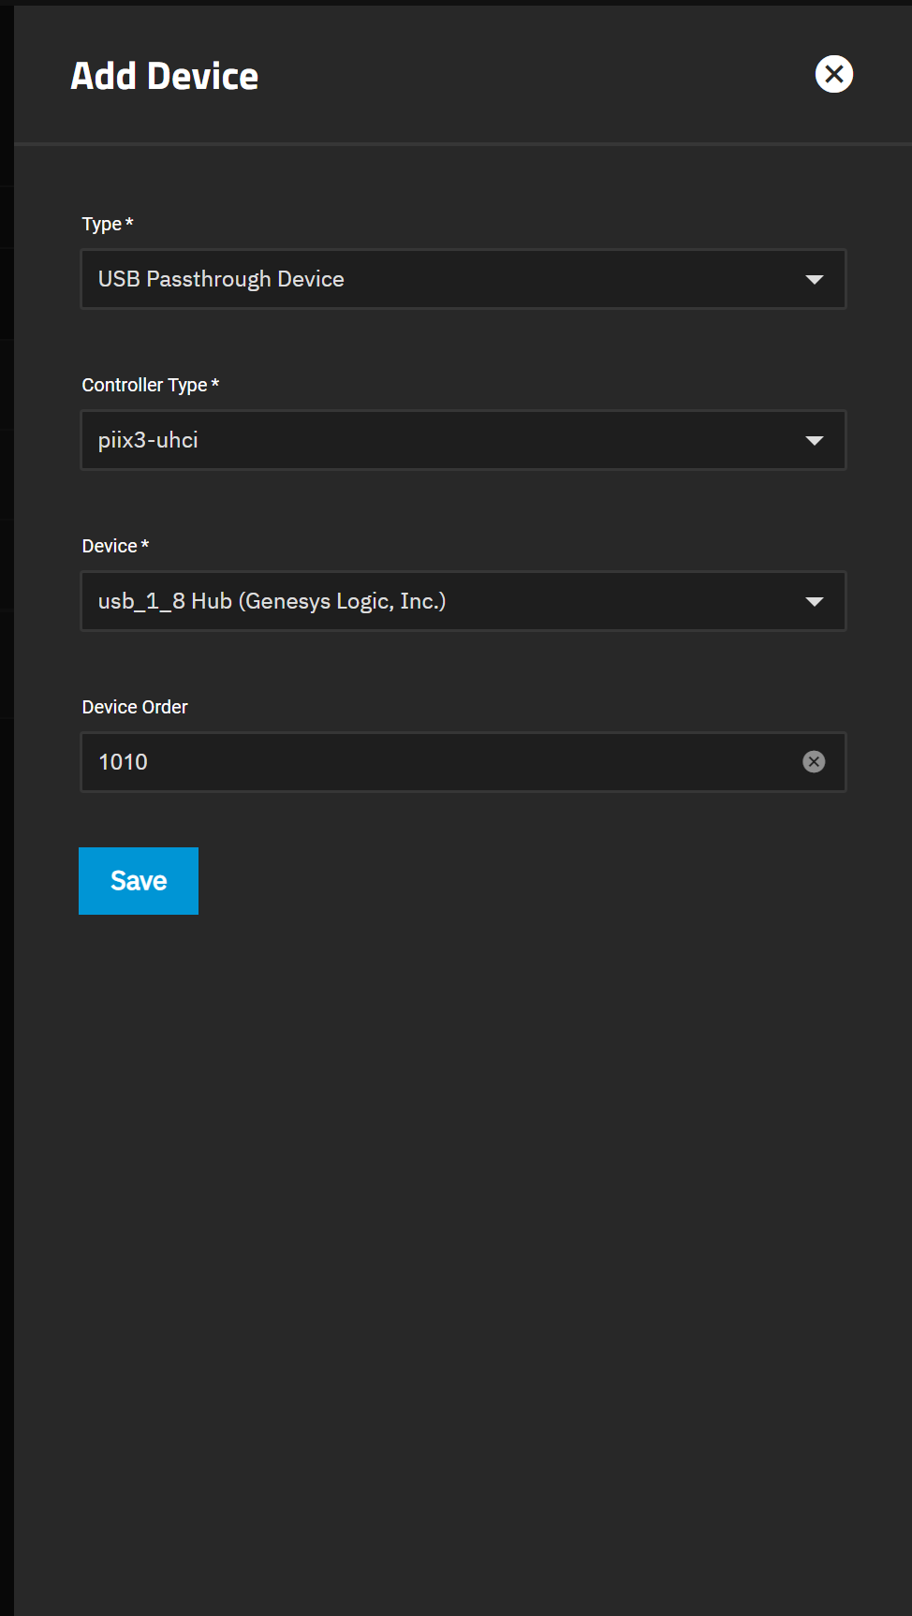Close the Add Device panel
Image resolution: width=912 pixels, height=1616 pixels.
[833, 74]
